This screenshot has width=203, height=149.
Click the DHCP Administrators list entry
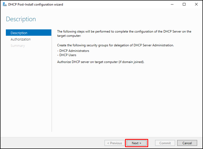[73, 51]
